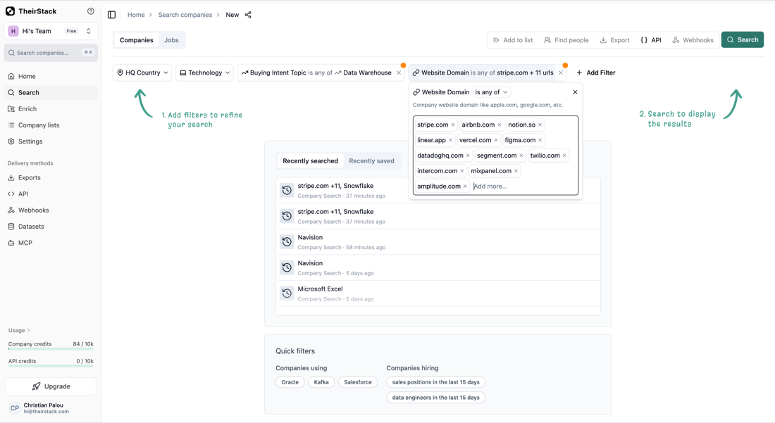Open the Navision search from 58 minutes ago
Screen dimensions: 775x423
pyautogui.click(x=438, y=242)
